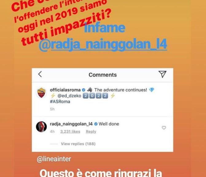Image resolution: width=206 pixels, height=177 pixels.
Task: Open the share paper-plane icon
Action: point(162,74)
